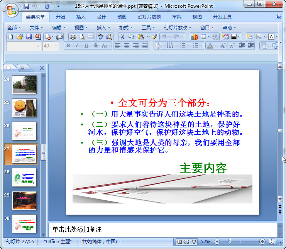The width and height of the screenshot is (286, 249).
Task: Close the slide thumbnail pane
Action: (x=42, y=68)
